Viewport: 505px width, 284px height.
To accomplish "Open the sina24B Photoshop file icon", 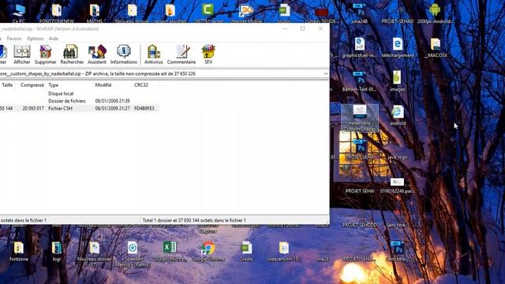I will [x=360, y=13].
